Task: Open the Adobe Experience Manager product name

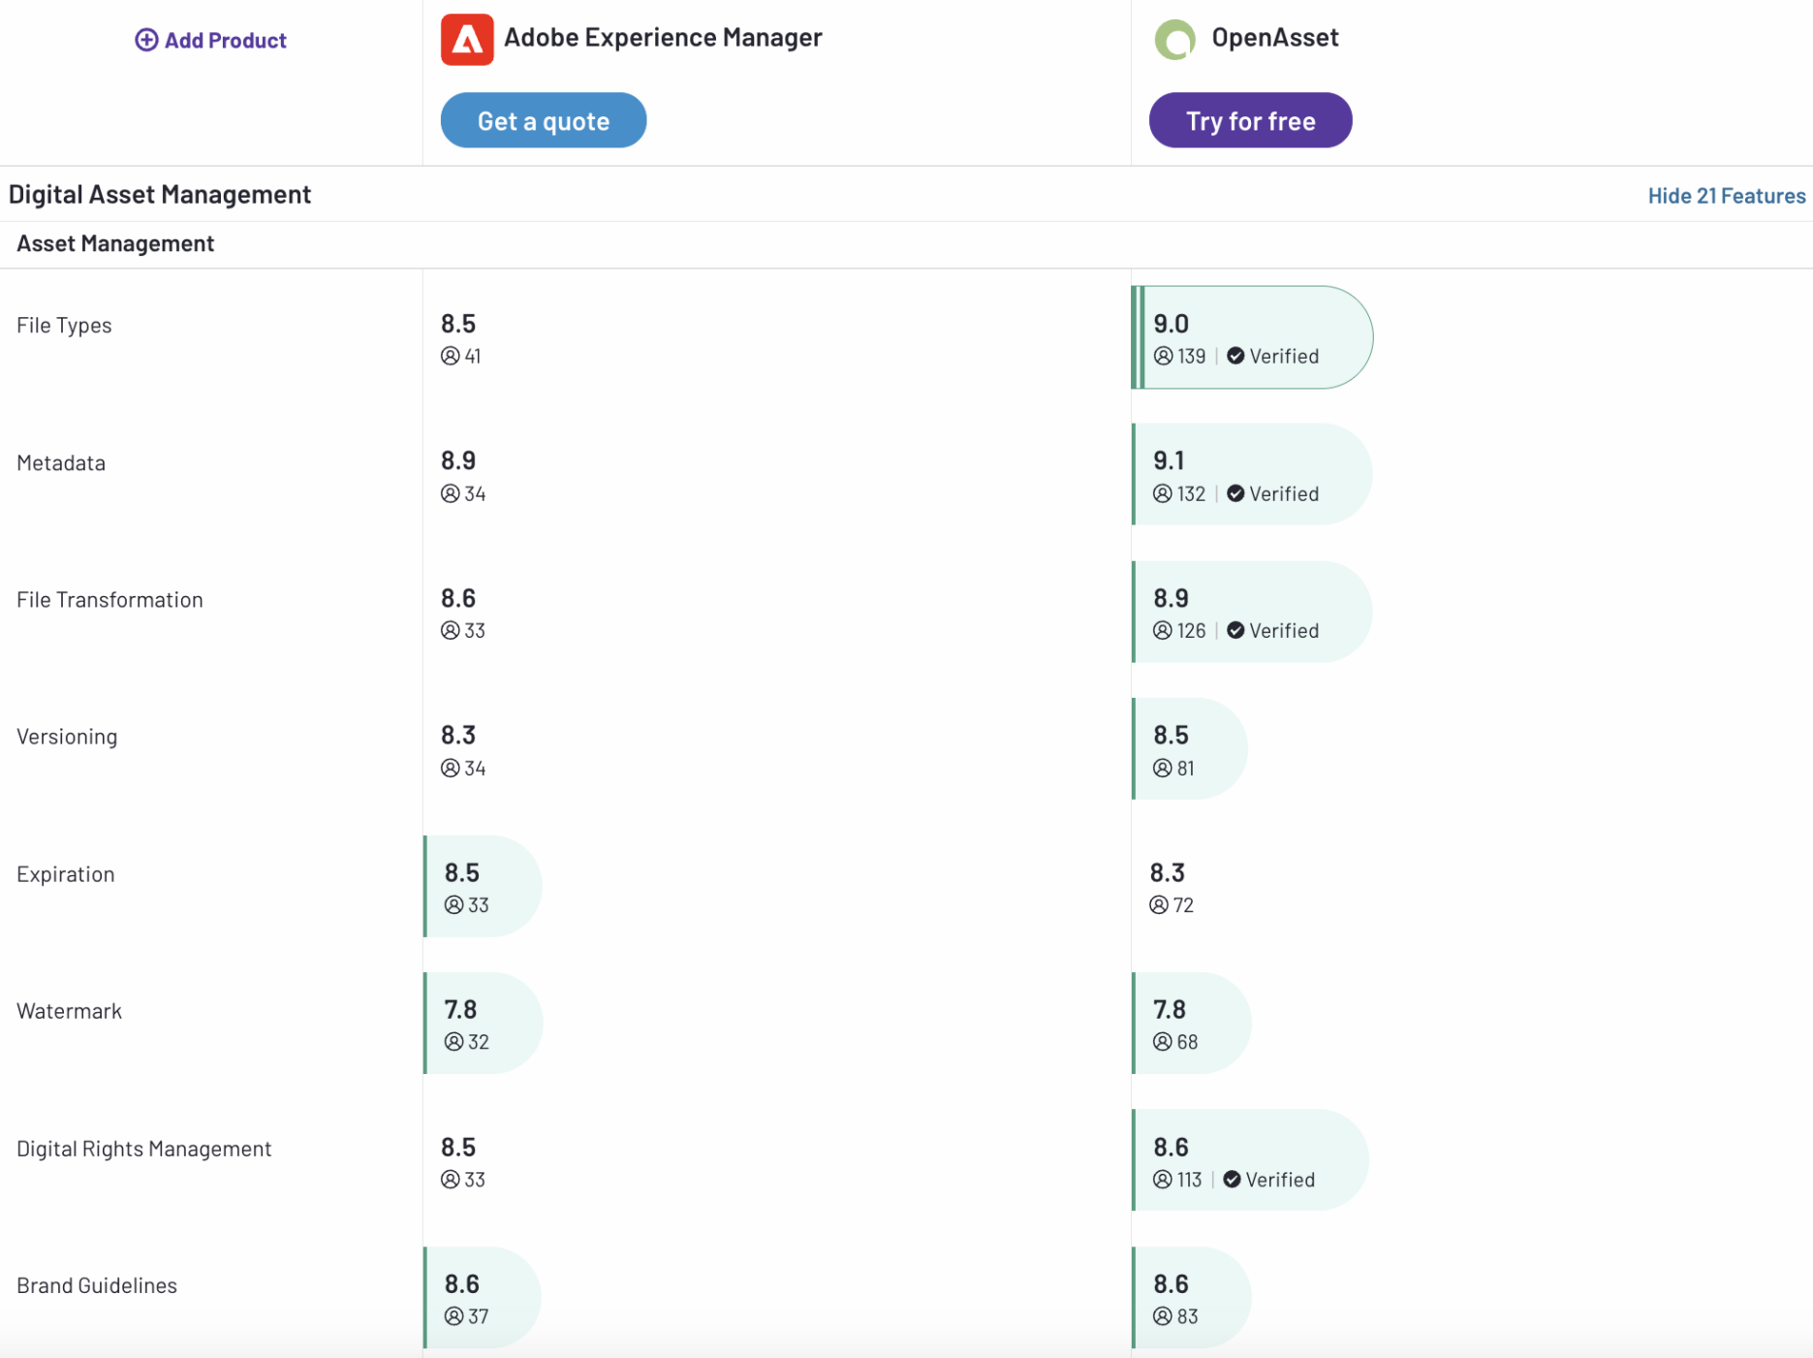Action: (x=663, y=38)
